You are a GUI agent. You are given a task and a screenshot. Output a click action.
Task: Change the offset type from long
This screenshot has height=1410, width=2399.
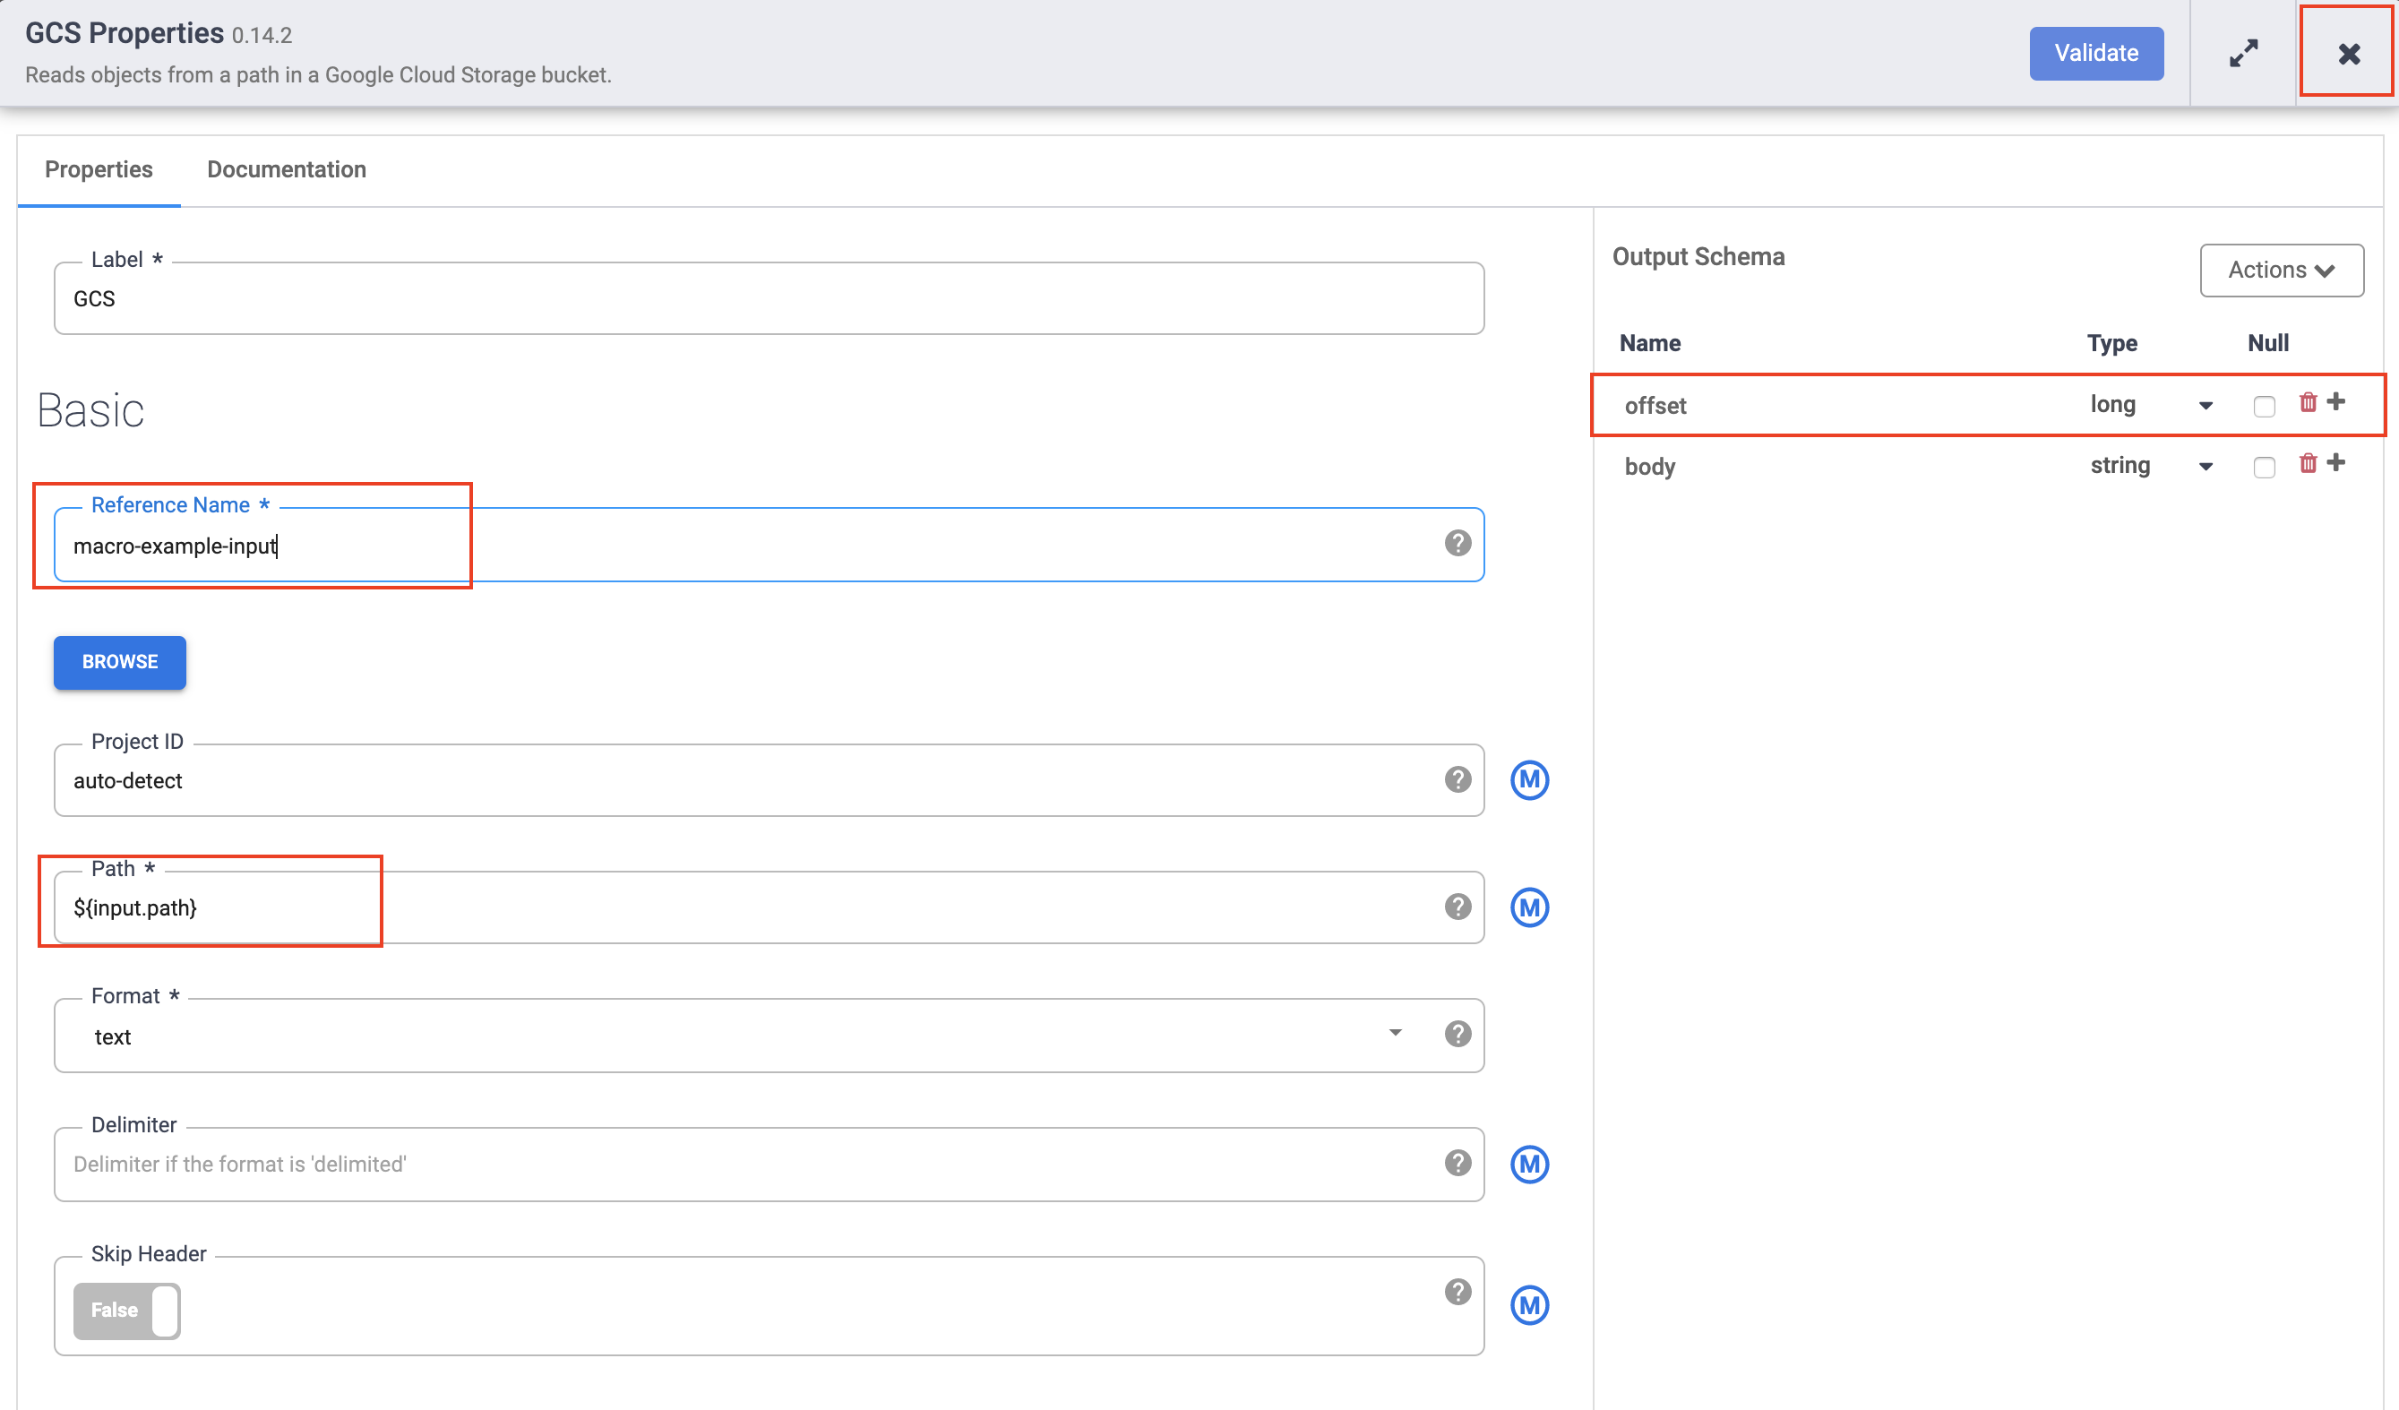2206,405
